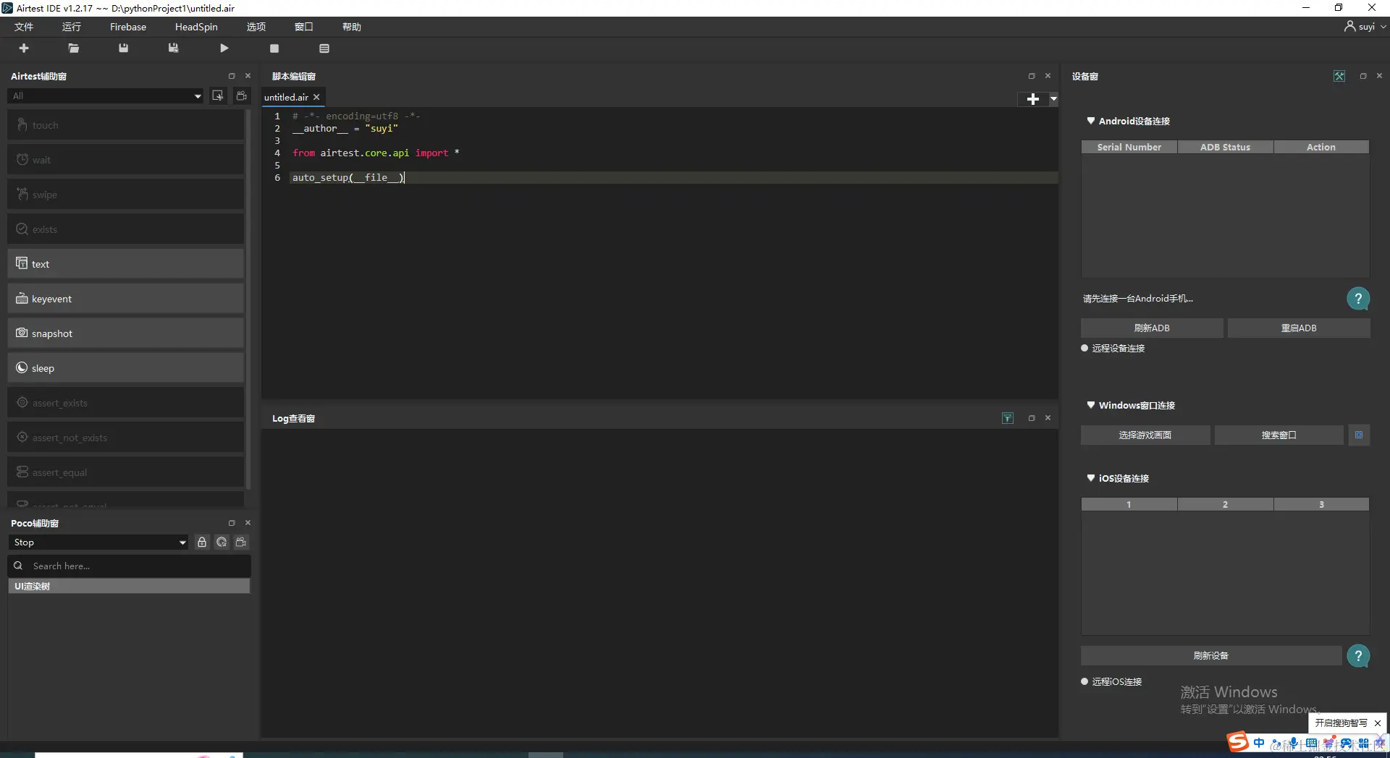Open Android connection help question mark
1390x758 pixels.
tap(1358, 299)
